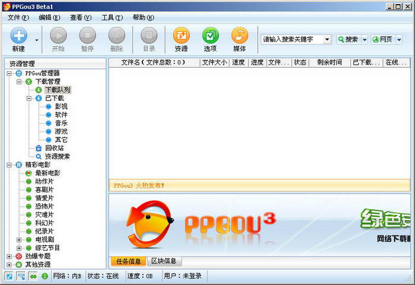The image size is (415, 285).
Task: Sort by the 速度 column header
Action: tap(238, 62)
